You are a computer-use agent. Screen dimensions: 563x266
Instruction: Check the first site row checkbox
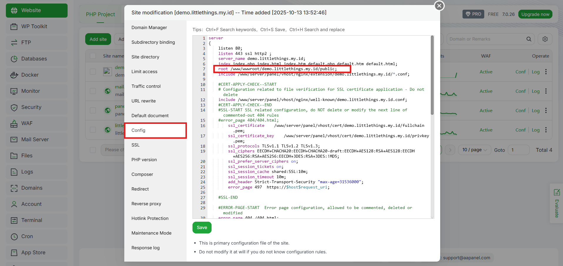[x=93, y=72]
